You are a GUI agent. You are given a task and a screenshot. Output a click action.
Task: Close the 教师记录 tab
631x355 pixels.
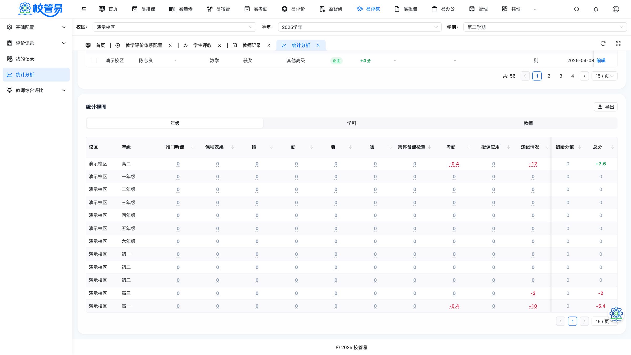coord(269,45)
